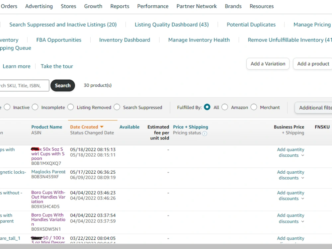This screenshot has height=249, width=332.
Task: Click the Date Created sort arrow
Action: (x=102, y=127)
